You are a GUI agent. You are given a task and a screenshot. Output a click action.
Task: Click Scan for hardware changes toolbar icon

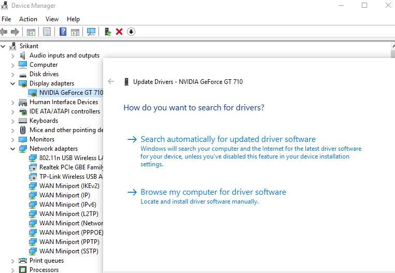click(x=91, y=32)
